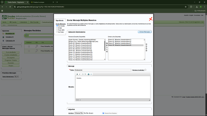Select the Via Todos send option
Screen dimensions: 207x116
point(57,32)
